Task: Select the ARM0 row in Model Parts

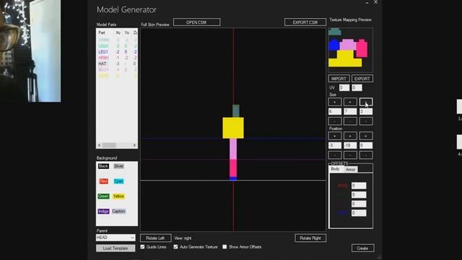Action: (x=117, y=40)
